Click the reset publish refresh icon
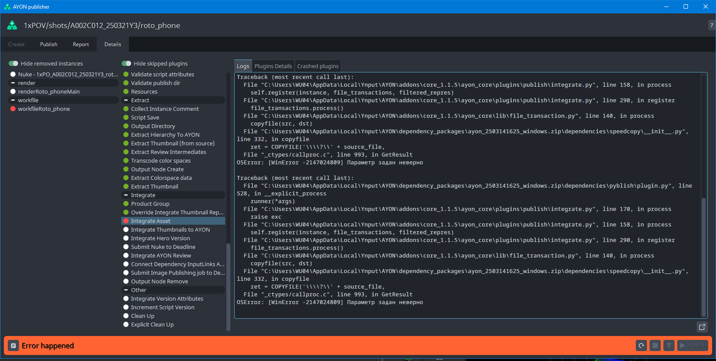The image size is (716, 361). click(641, 345)
